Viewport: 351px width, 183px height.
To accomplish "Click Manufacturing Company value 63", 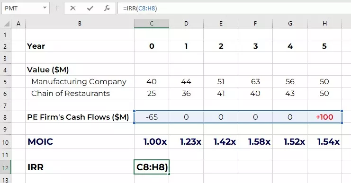I will (255, 81).
